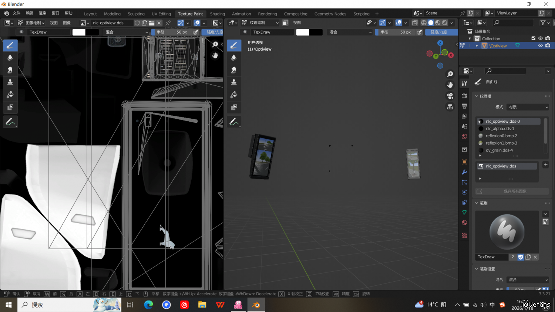Image resolution: width=555 pixels, height=312 pixels.
Task: Open the texture slots mode dropdown
Action: pyautogui.click(x=528, y=107)
